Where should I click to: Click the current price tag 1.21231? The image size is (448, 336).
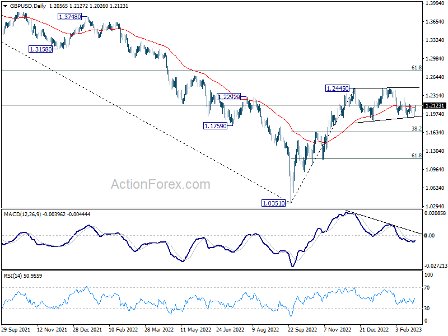(x=435, y=106)
